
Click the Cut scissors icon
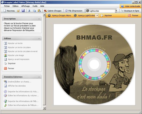pyautogui.click(x=29, y=11)
